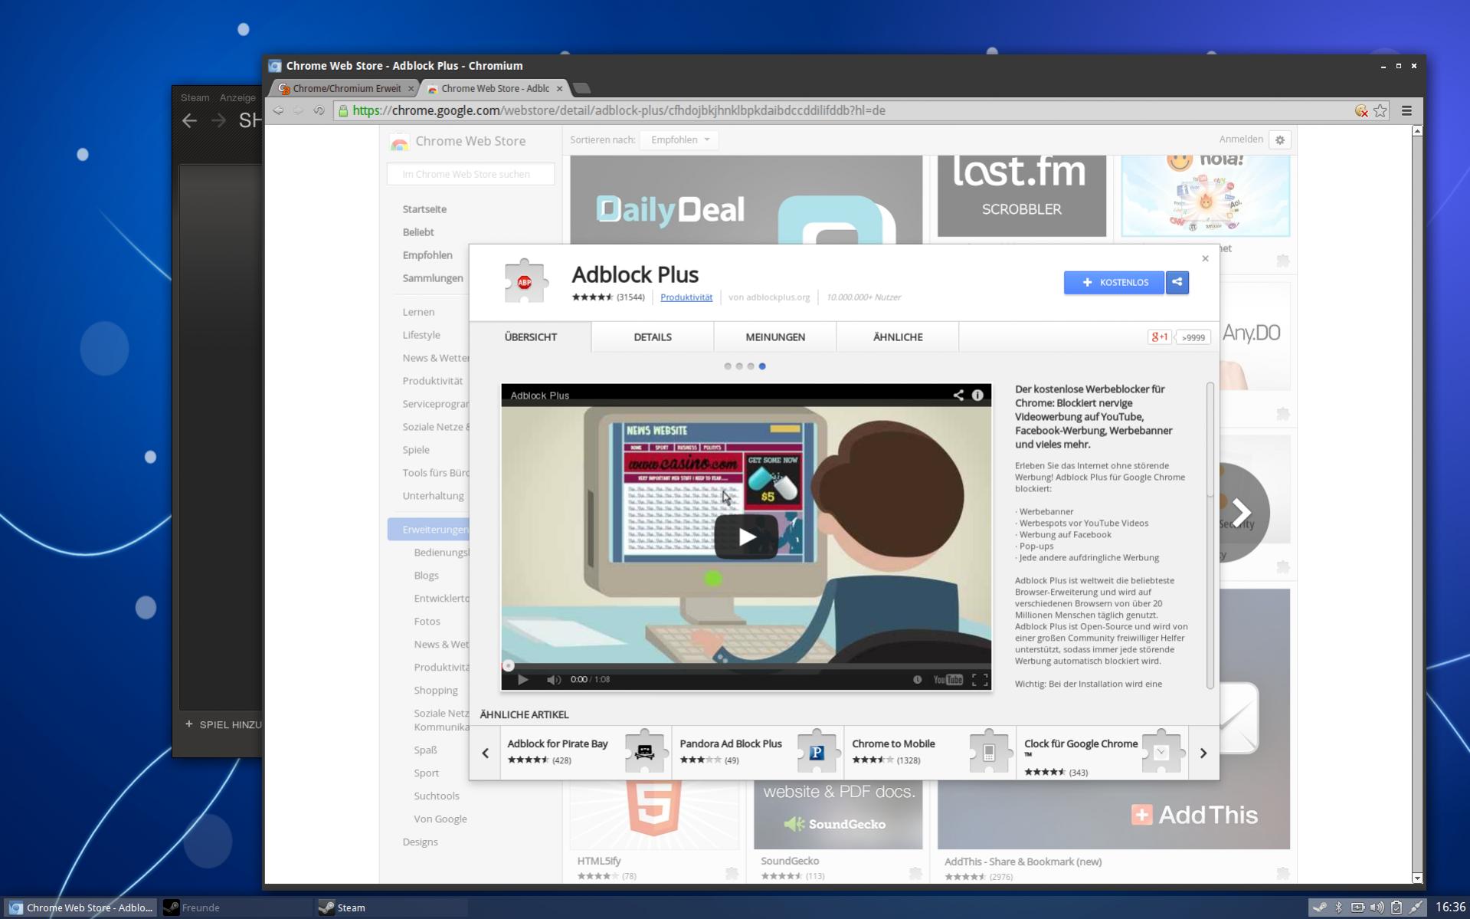The image size is (1470, 919).
Task: Click the last.fm Scrobbler thumbnail
Action: [1021, 196]
